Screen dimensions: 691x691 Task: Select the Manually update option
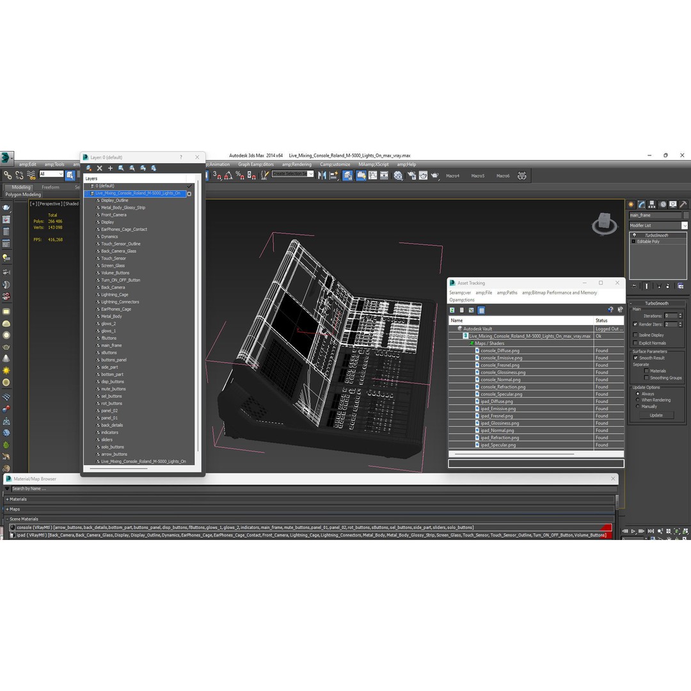click(638, 406)
